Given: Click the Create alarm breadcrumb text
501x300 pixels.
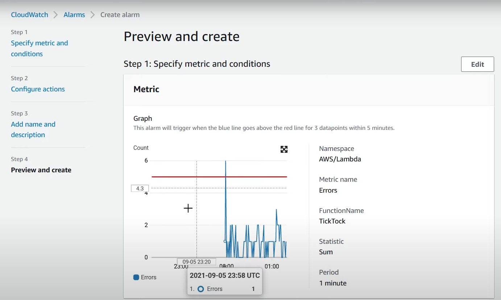Looking at the screenshot, I should coord(120,15).
